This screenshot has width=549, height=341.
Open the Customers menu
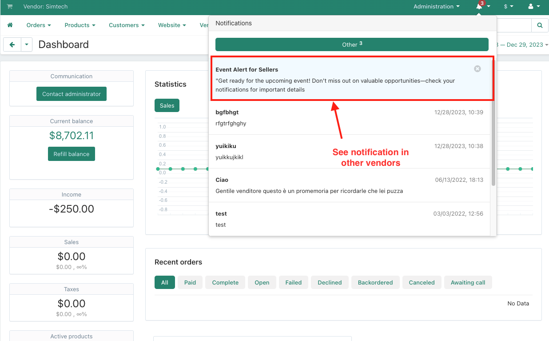(x=127, y=25)
